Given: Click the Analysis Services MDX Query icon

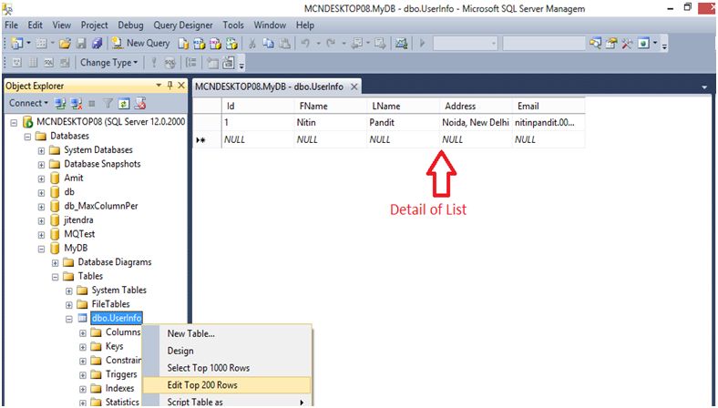Looking at the screenshot, I should (x=200, y=44).
